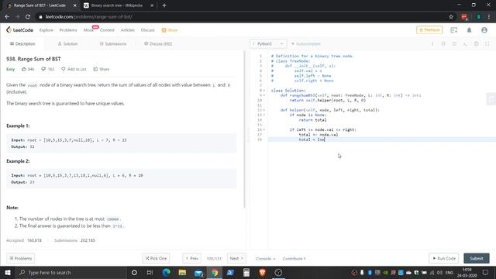Switch to the Description tab
Viewport: 496px width, 279px height.
pos(22,43)
